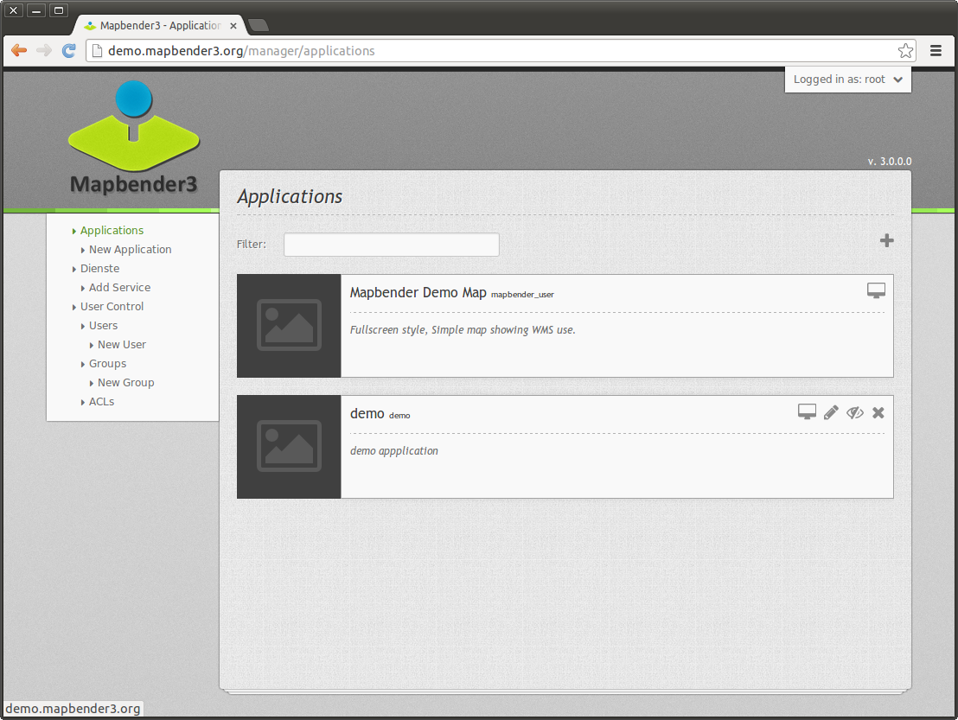Click the 'v. 3.0.0.0' version text

coord(890,162)
